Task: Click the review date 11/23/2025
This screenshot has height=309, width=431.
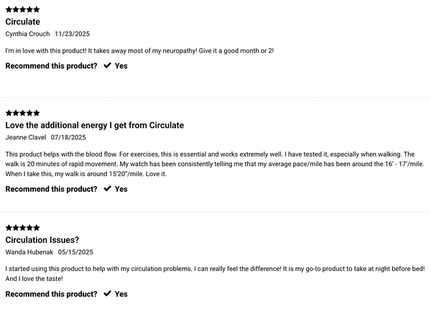Action: point(73,34)
